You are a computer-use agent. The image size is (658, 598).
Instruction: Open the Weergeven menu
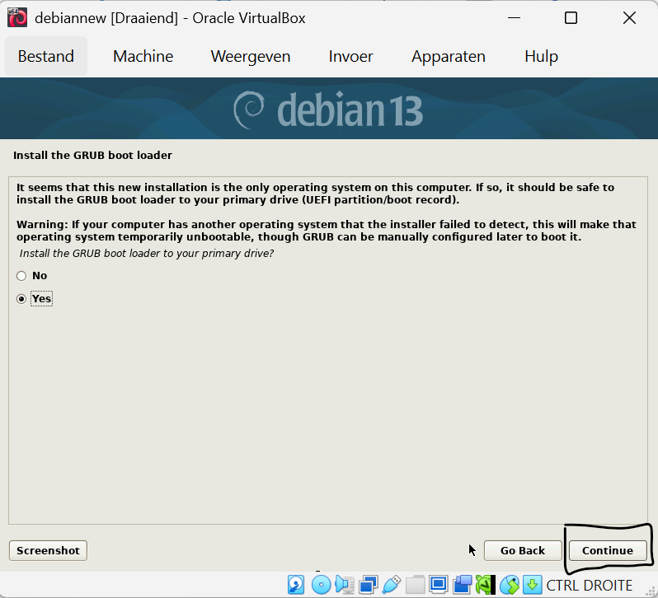click(251, 56)
